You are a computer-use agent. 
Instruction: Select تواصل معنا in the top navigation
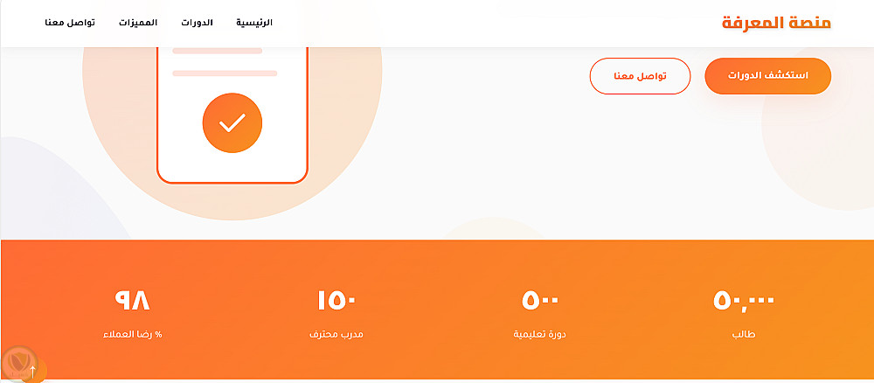70,23
